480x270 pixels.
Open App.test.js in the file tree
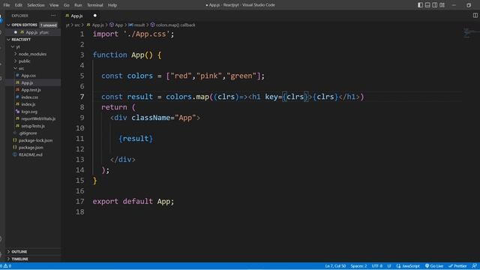coord(31,90)
